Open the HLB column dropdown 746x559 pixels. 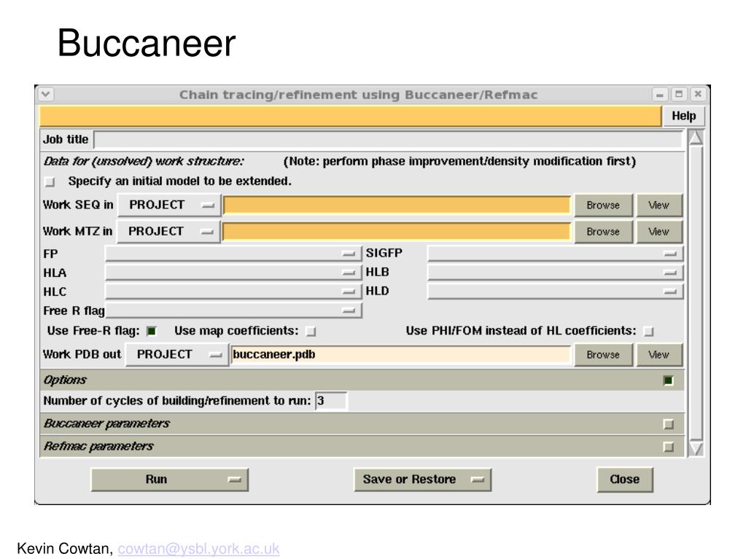pyautogui.click(x=555, y=273)
